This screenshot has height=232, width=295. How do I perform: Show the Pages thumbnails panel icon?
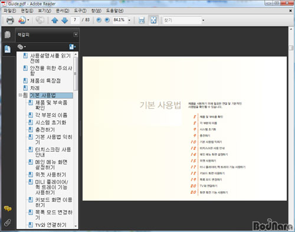click(x=8, y=35)
